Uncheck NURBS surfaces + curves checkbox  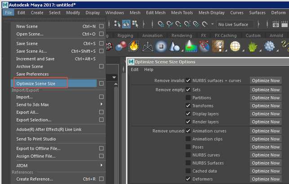(x=188, y=80)
